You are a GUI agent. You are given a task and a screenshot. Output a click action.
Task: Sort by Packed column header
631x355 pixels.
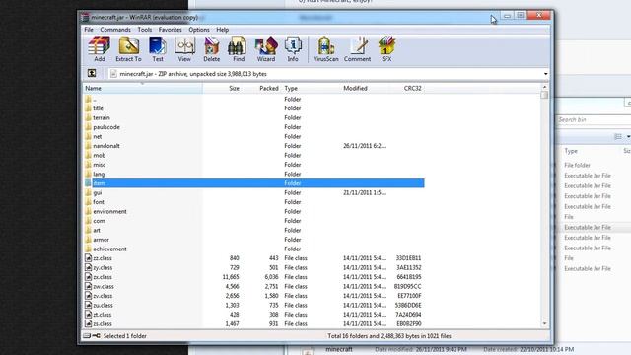click(x=261, y=88)
